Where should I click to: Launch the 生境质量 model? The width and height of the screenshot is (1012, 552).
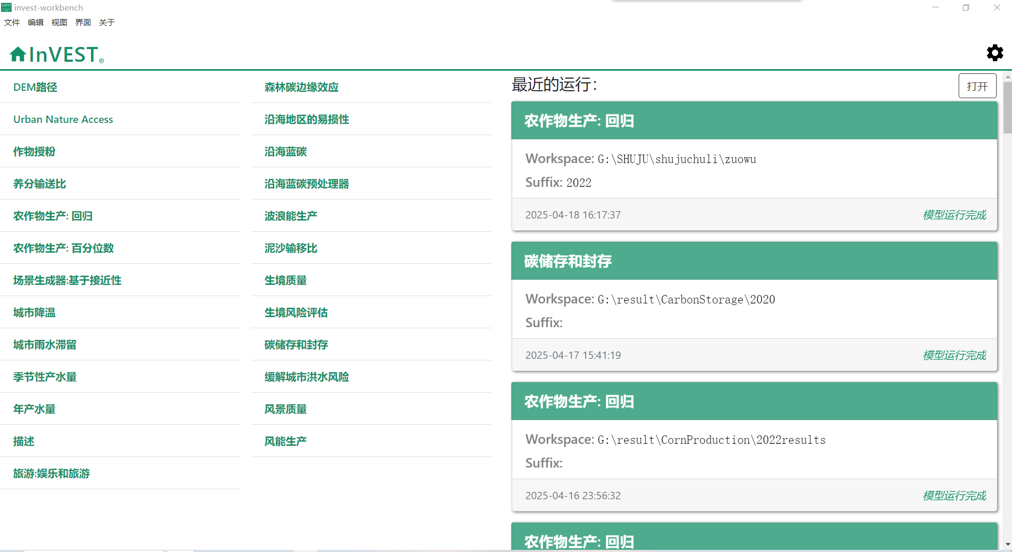[x=371, y=280]
